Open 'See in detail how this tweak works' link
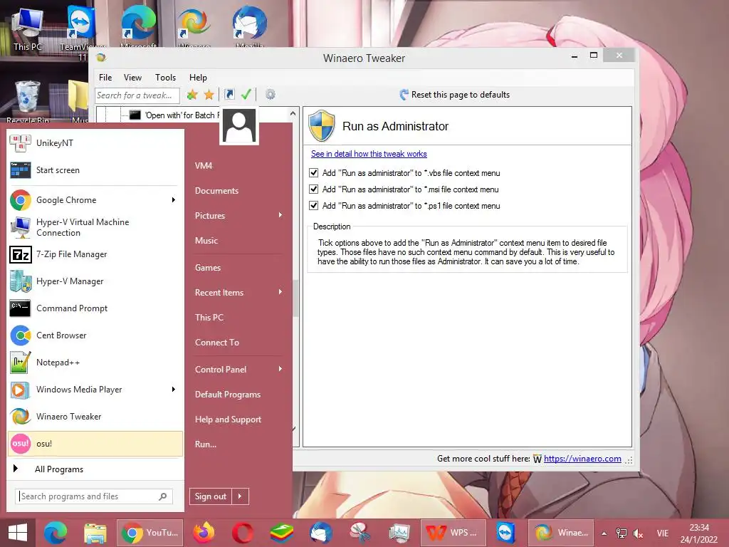The image size is (729, 547). [x=369, y=154]
